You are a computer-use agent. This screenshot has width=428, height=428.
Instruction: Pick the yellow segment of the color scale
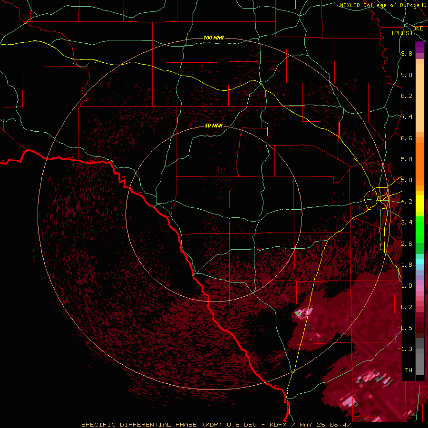[420, 204]
